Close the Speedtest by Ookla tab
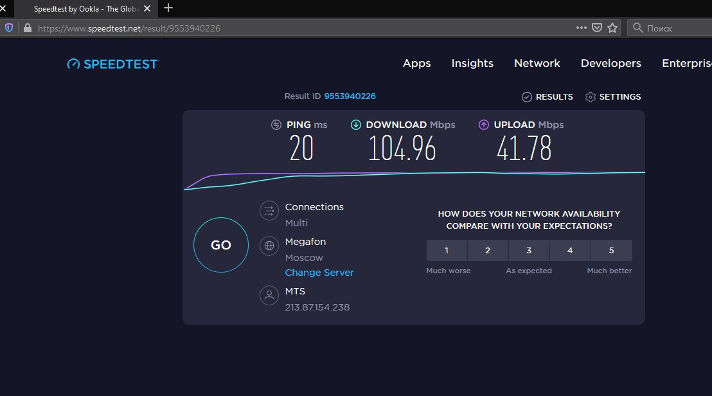The width and height of the screenshot is (712, 396). coord(147,8)
